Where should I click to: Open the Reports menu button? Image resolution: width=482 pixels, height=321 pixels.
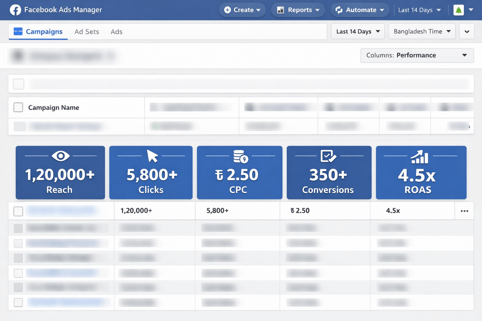tap(298, 10)
